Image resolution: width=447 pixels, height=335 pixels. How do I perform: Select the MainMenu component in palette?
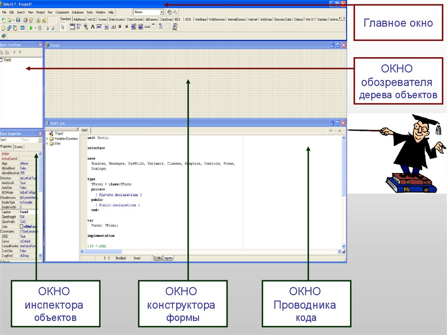pos(79,27)
